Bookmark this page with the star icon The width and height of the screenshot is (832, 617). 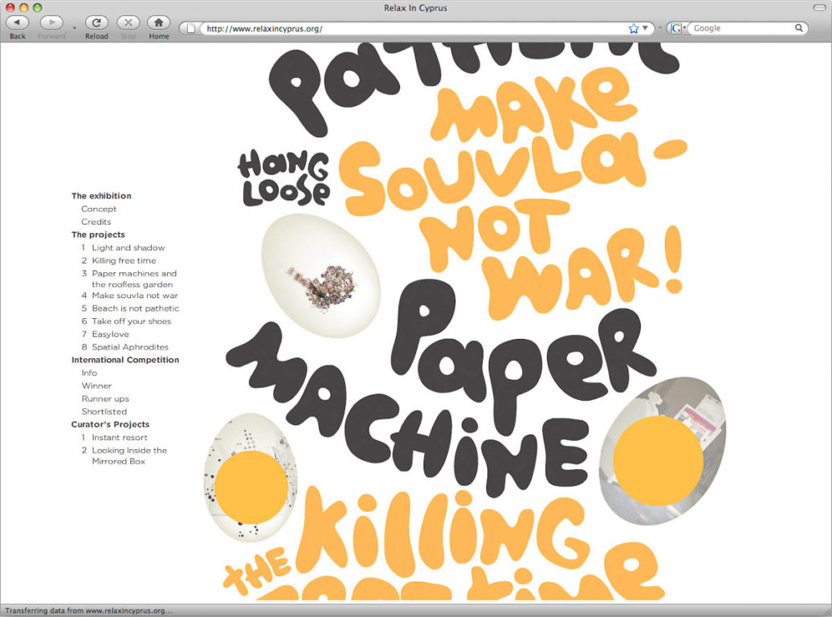634,29
